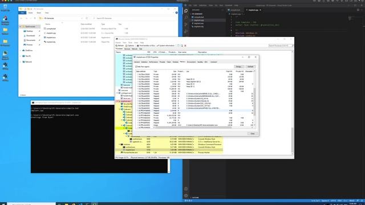
Task: Open the Network tab in Process Hacker
Action: pos(135,49)
